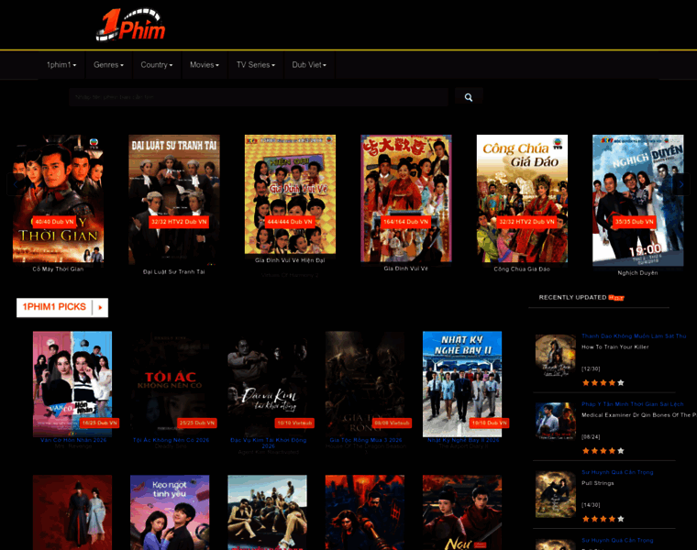Go to previous carousel slide arrow
The height and width of the screenshot is (550, 697).
tap(15, 184)
